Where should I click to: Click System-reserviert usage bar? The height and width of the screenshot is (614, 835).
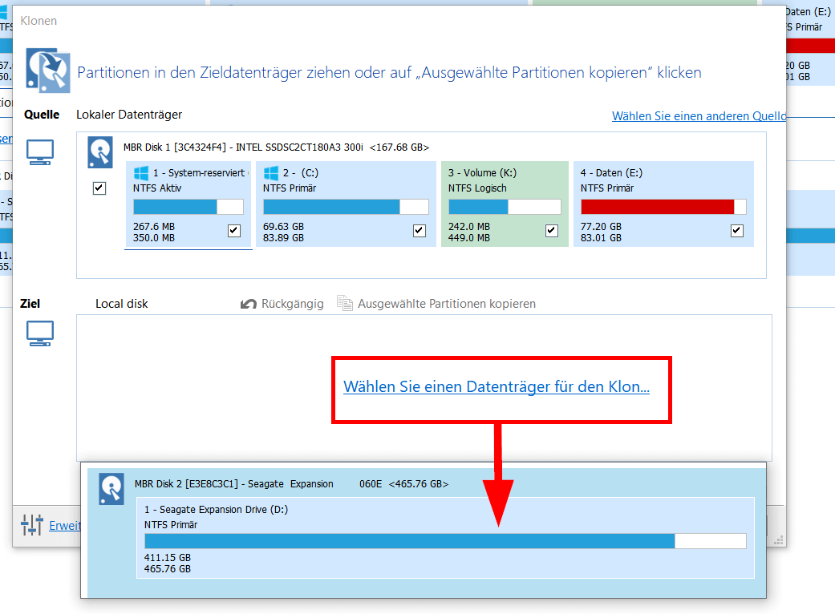188,207
